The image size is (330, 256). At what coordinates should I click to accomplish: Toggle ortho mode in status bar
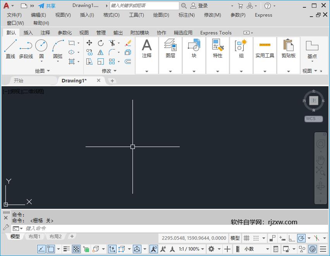point(292,238)
